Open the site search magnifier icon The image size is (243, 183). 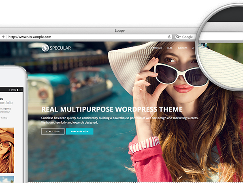[193, 48]
